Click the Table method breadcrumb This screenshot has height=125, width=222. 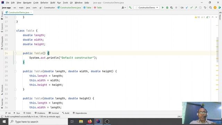(x=98, y=8)
